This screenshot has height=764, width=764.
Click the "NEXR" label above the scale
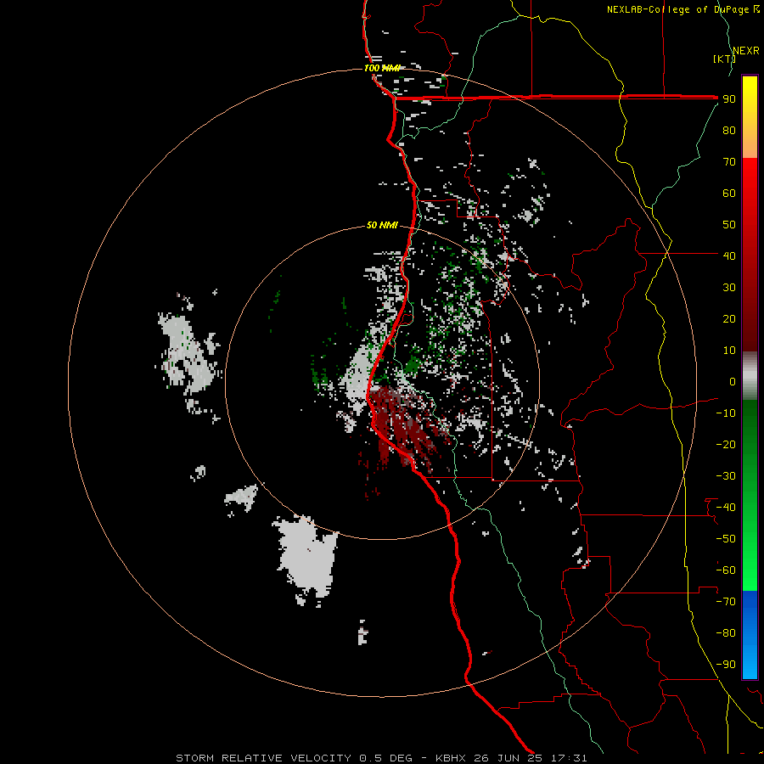click(x=746, y=51)
